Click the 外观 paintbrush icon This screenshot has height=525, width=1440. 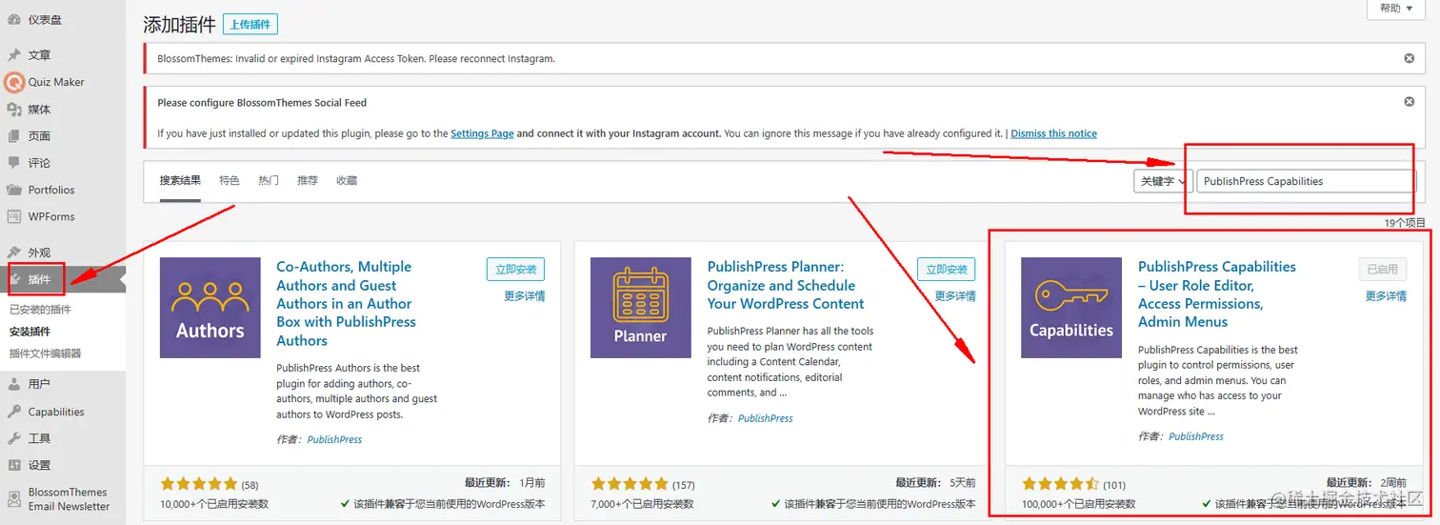click(x=14, y=252)
